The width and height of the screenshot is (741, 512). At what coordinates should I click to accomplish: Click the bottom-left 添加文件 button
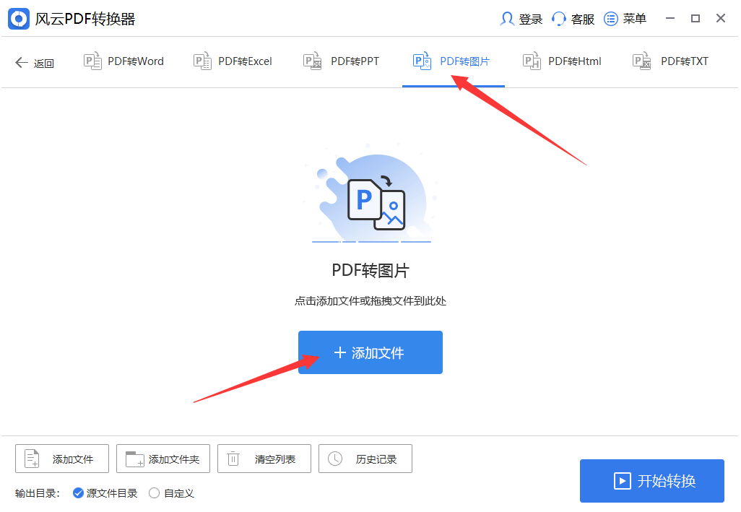click(x=62, y=459)
